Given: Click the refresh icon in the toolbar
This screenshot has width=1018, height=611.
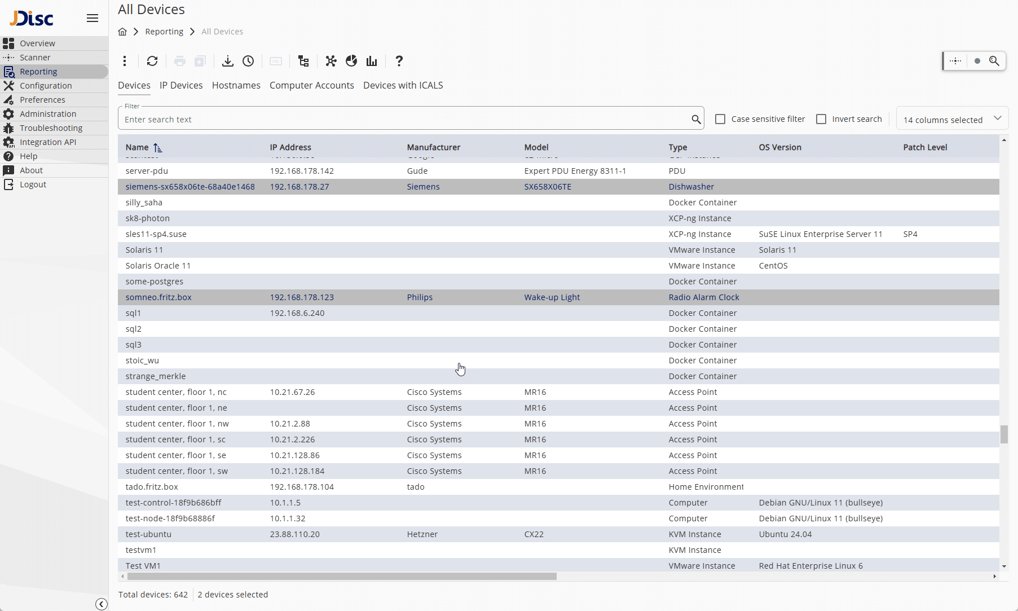Looking at the screenshot, I should (152, 61).
